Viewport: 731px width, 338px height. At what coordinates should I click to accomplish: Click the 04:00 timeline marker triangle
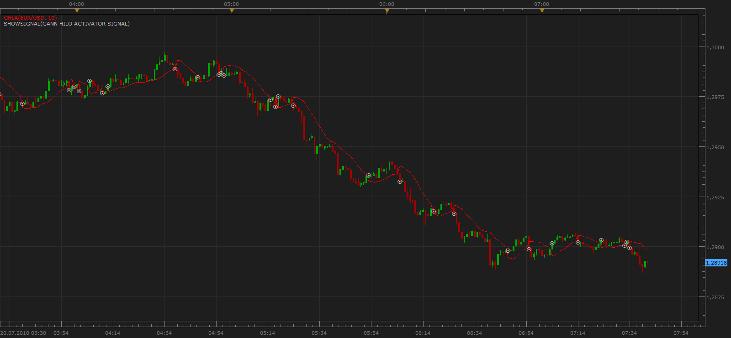77,11
